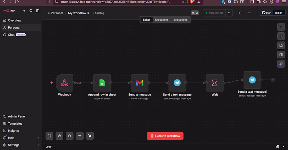Select the Webhook node
Viewport: 288px width, 150px height.
pyautogui.click(x=64, y=83)
